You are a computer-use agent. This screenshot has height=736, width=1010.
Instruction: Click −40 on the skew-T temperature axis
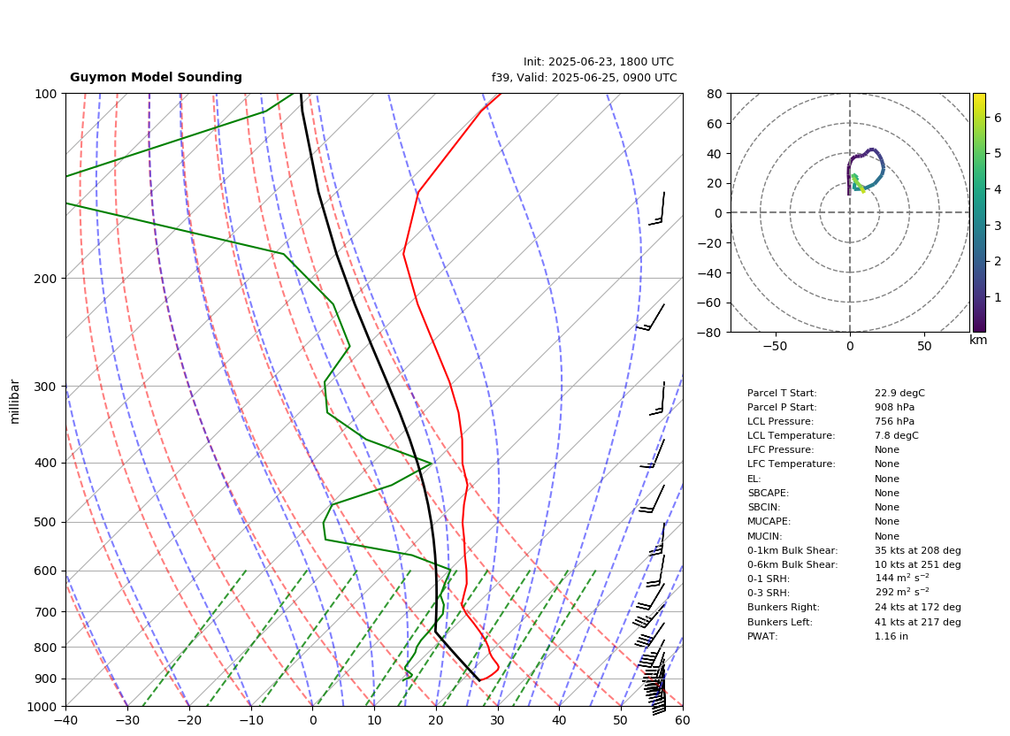65,720
